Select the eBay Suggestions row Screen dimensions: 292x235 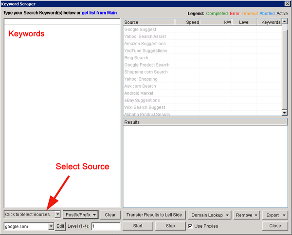202,100
